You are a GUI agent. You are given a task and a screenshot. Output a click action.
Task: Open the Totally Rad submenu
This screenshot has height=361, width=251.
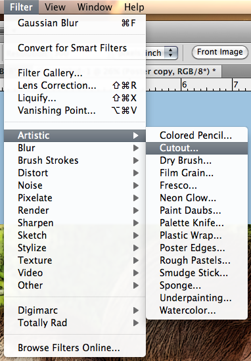coord(75,323)
